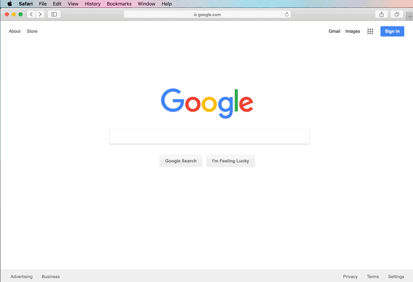Viewport: 413px width, 282px height.
Task: Open the Privacy footer link
Action: (350, 277)
